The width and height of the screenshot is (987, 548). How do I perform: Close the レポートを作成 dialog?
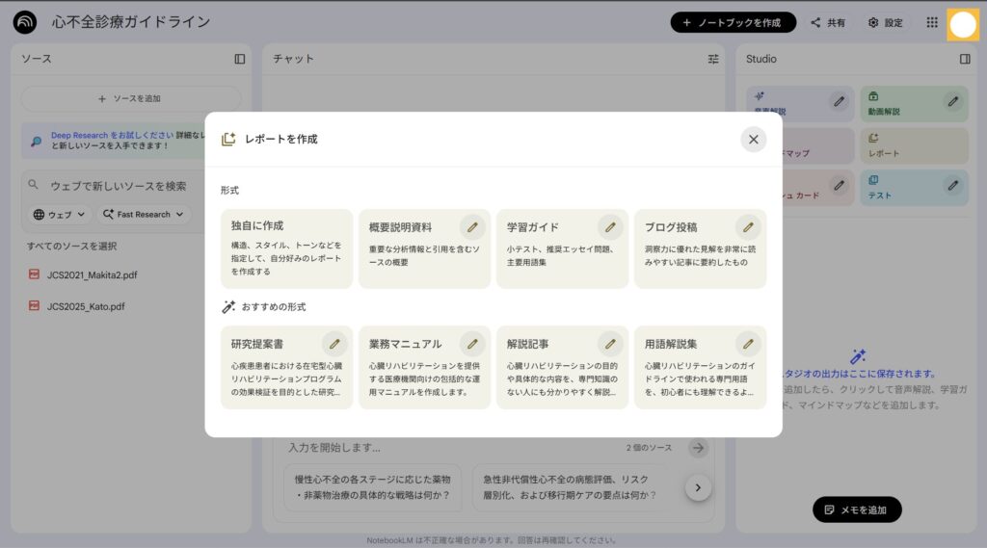tap(753, 140)
